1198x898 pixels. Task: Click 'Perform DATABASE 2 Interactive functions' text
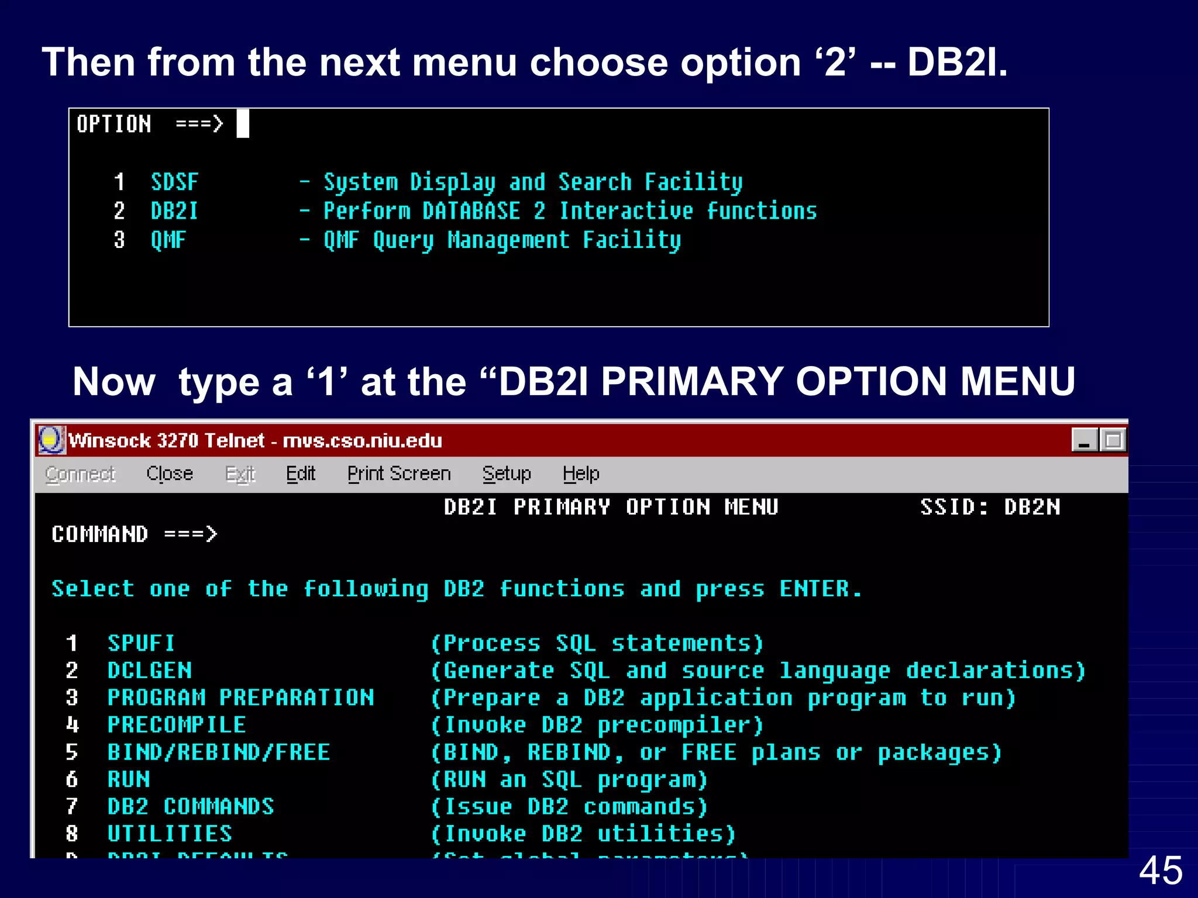pyautogui.click(x=570, y=211)
